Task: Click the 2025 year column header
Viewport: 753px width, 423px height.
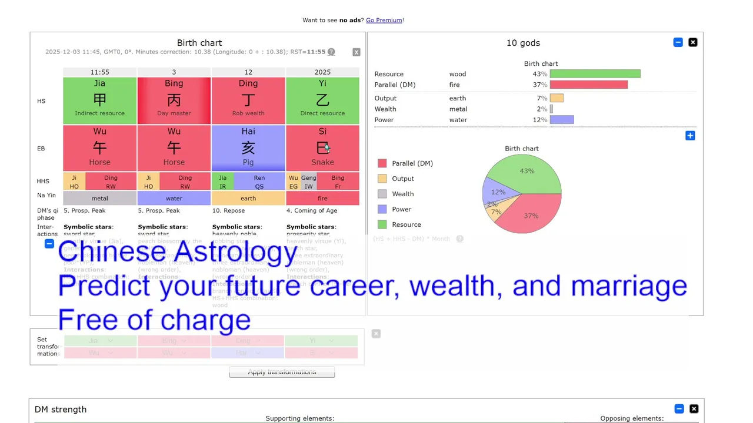Action: coord(322,72)
